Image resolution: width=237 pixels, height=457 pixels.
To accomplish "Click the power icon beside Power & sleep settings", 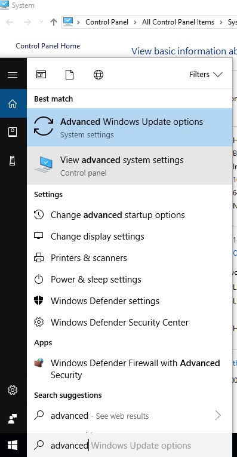I will pyautogui.click(x=39, y=279).
